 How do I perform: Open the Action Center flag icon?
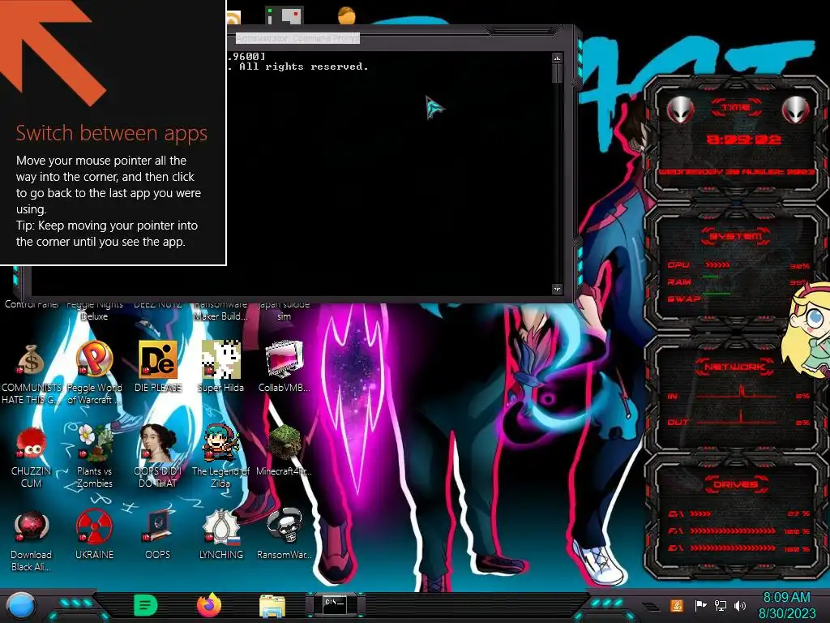tap(701, 605)
